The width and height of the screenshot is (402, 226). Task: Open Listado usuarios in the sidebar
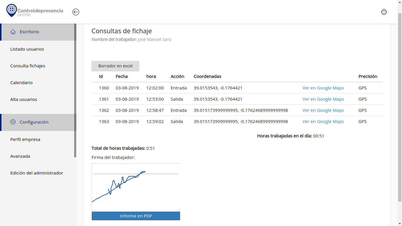pyautogui.click(x=27, y=49)
